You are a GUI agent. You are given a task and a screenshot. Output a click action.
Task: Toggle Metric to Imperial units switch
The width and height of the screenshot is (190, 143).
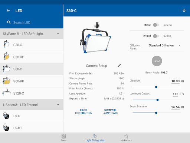click(156, 25)
